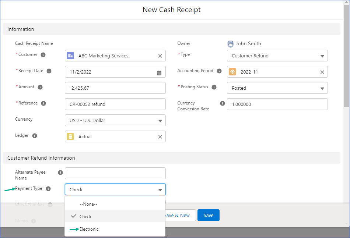The image size is (350, 238).
Task: Click the John Smith owner name
Action: pos(248,43)
